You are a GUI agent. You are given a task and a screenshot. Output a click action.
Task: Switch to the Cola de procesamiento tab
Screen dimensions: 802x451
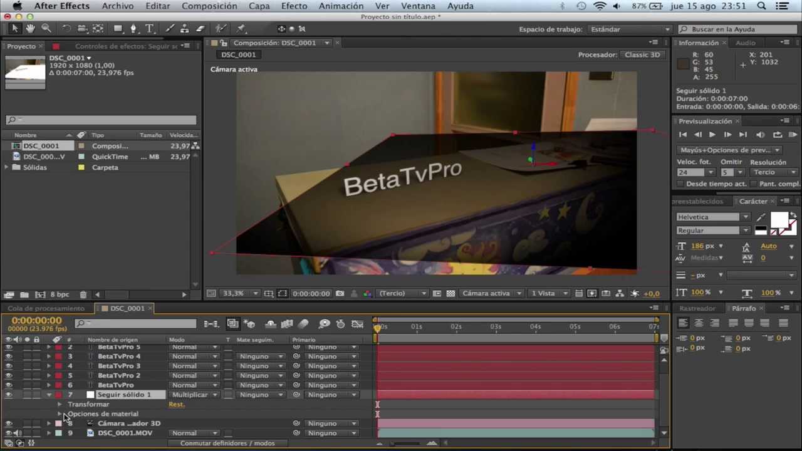pyautogui.click(x=46, y=308)
